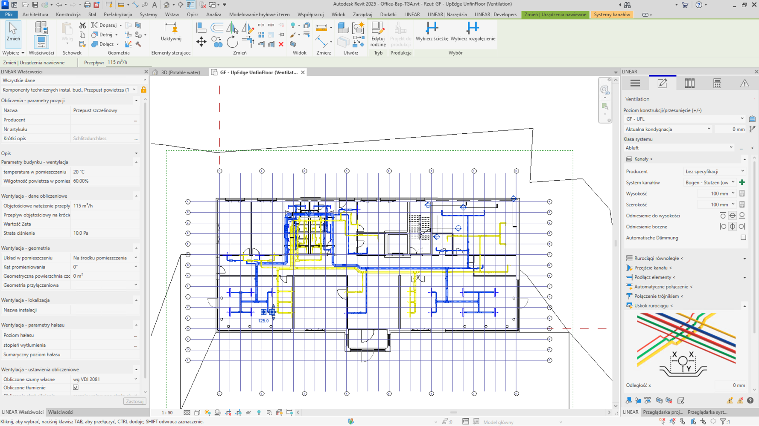The image size is (759, 426).
Task: Click the red Delete X icon
Action: coord(281,44)
